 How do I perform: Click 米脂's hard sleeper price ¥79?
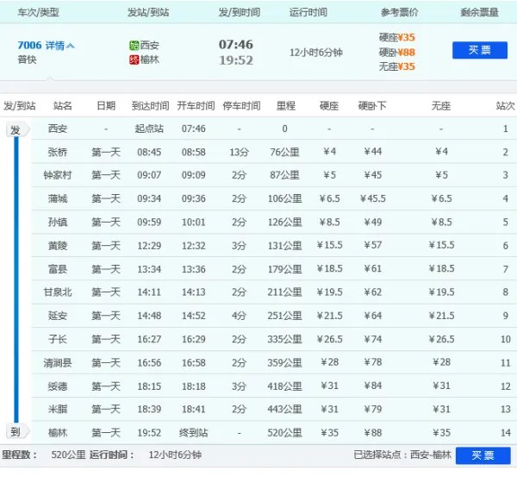[x=373, y=410]
